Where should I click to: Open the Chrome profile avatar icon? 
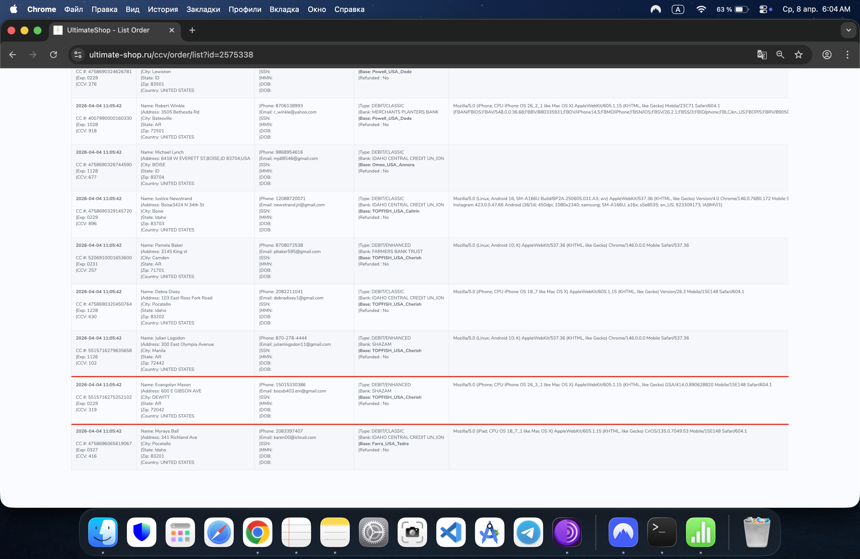coord(827,55)
